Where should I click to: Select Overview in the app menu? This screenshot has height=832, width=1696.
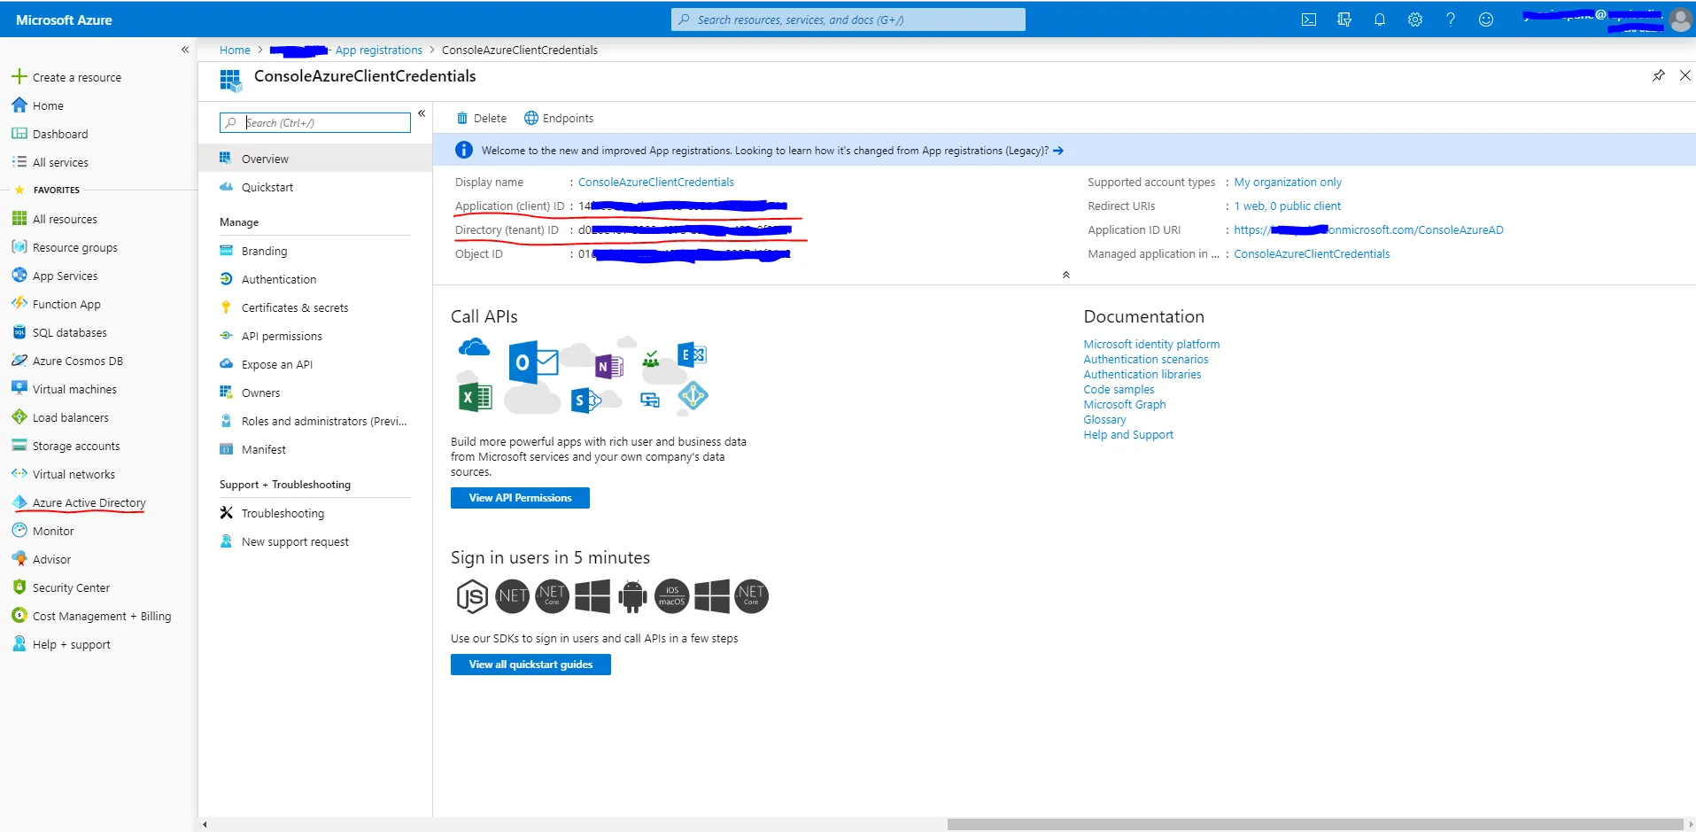pyautogui.click(x=315, y=159)
